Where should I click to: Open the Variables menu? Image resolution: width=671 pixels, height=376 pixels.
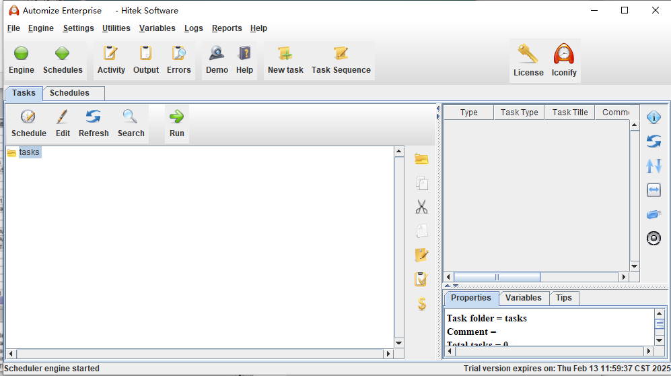coord(157,28)
